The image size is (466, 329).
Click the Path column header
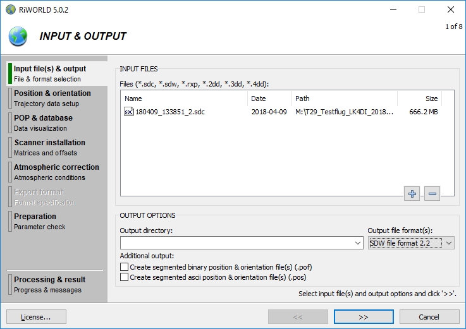(x=345, y=99)
